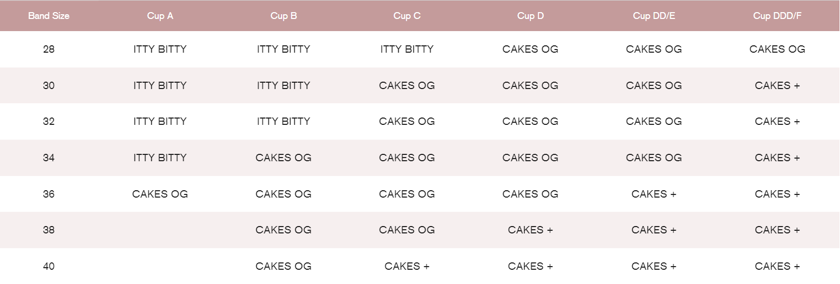This screenshot has width=840, height=284.
Task: Click ITTY BITTY for 28 Cup C
Action: [x=407, y=49]
